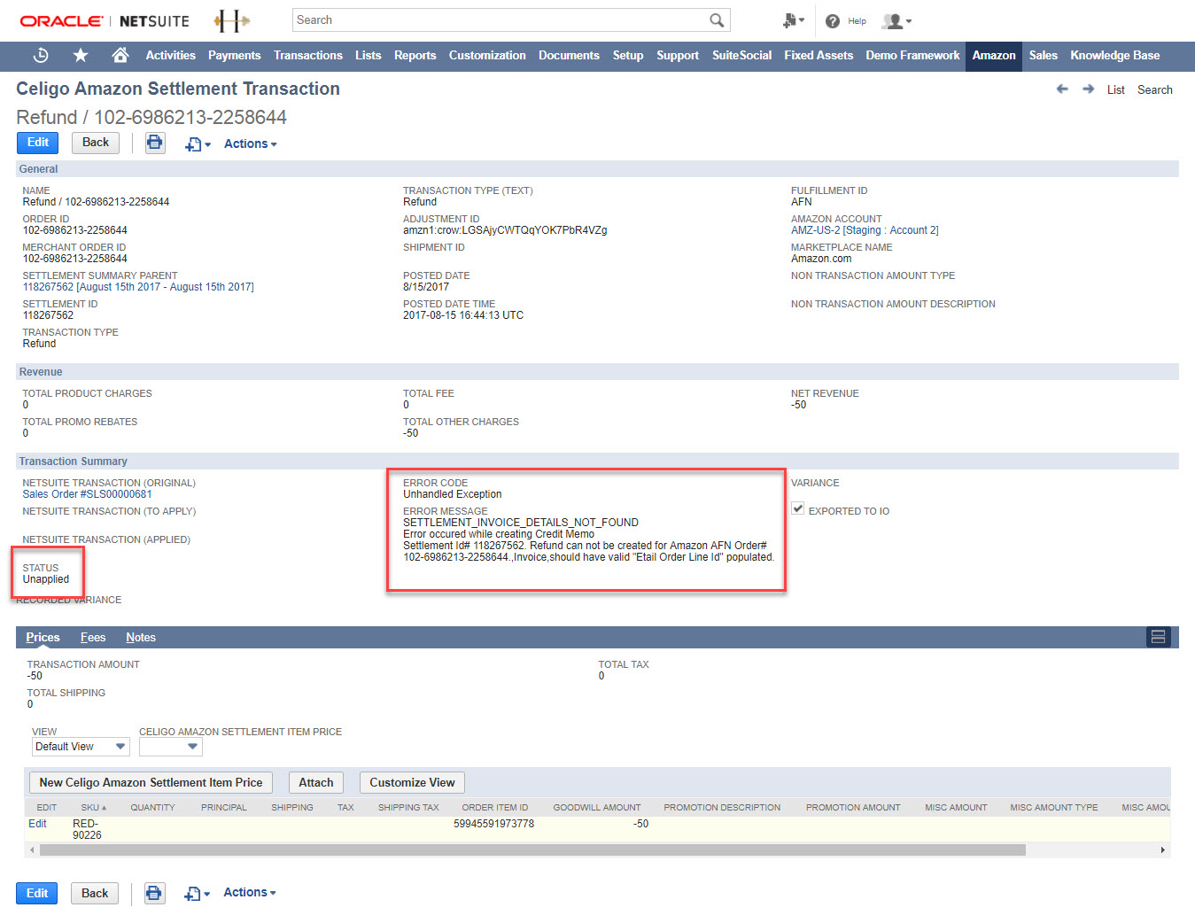Sort by SKU column header
Viewport: 1195px width, 923px height.
[93, 807]
